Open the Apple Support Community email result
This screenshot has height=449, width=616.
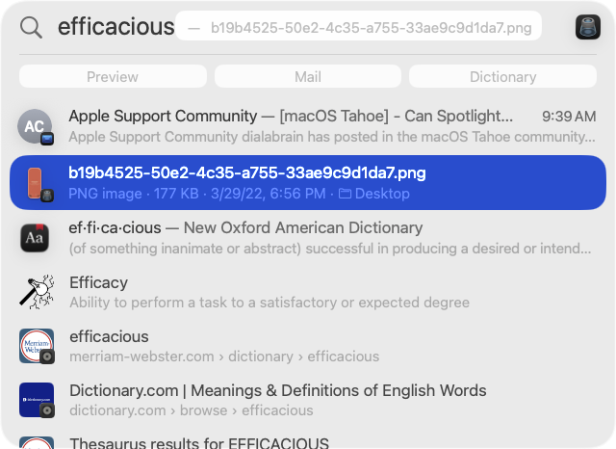click(x=308, y=126)
